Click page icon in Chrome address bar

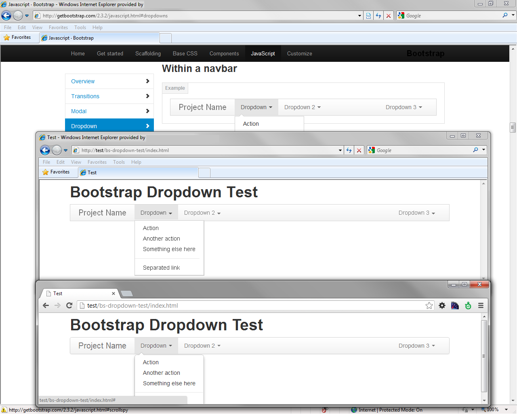(x=82, y=306)
